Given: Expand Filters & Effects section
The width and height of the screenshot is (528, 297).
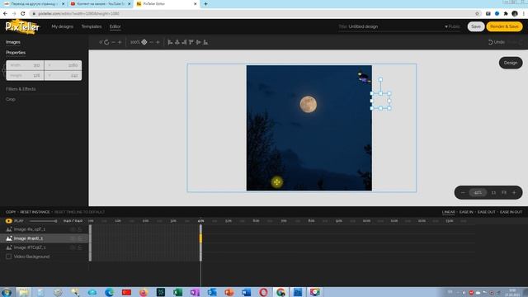Looking at the screenshot, I should pyautogui.click(x=21, y=89).
